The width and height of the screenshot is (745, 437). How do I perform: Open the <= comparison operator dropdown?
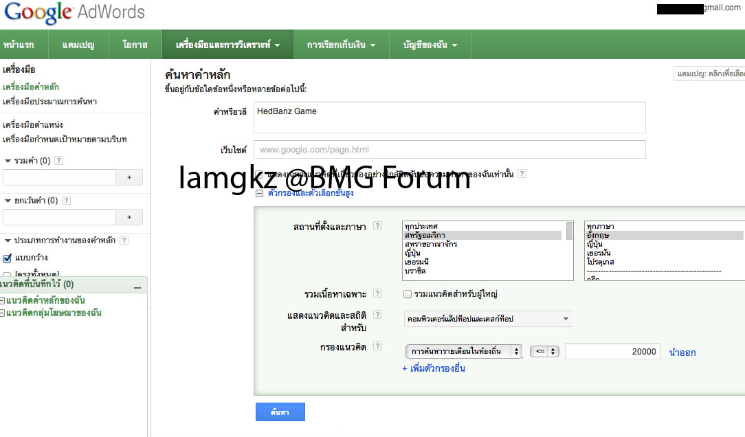point(544,352)
